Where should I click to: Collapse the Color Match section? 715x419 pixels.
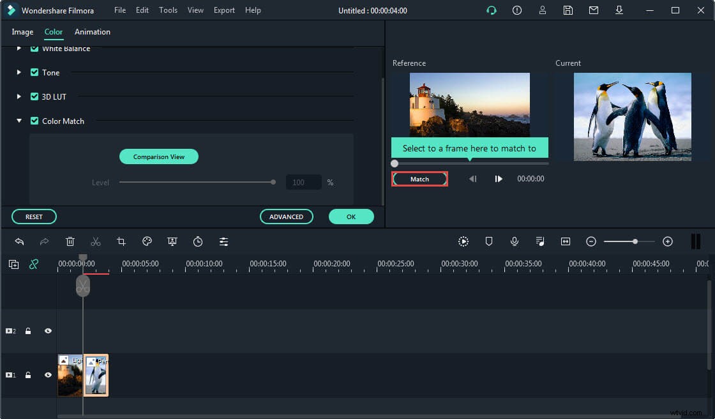[x=19, y=121]
